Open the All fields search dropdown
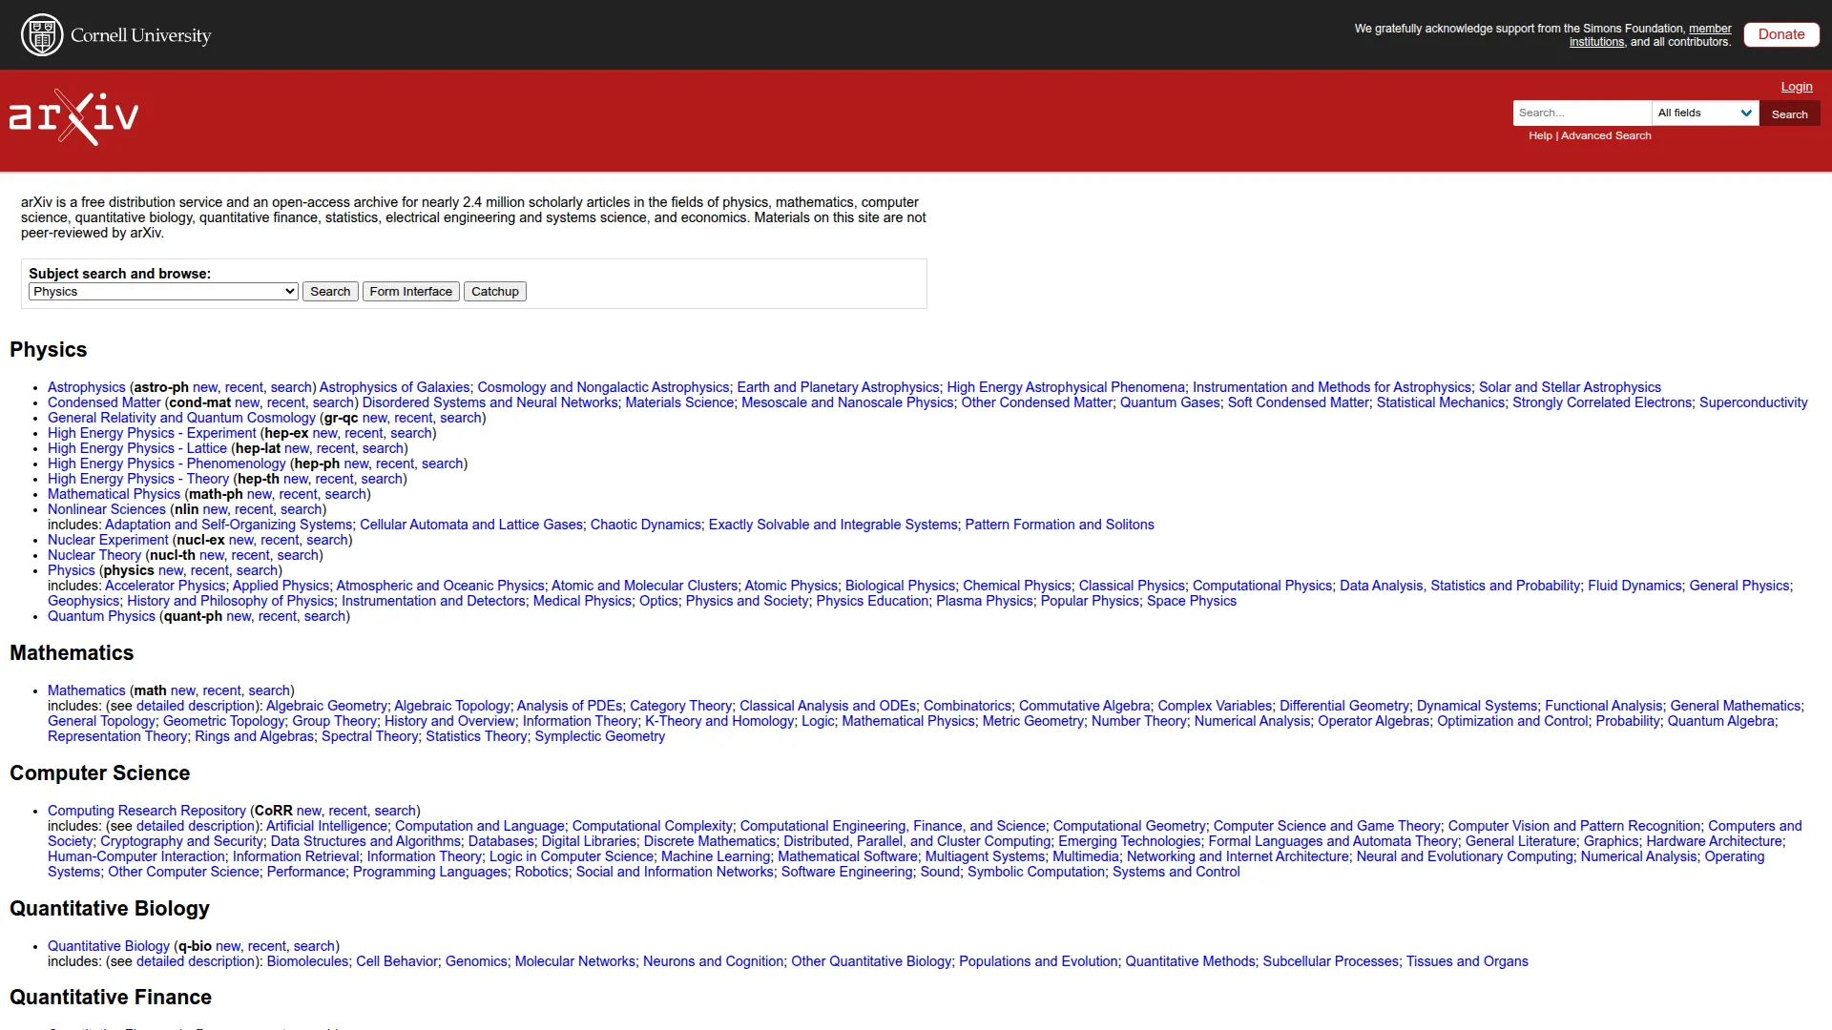Image resolution: width=1832 pixels, height=1030 pixels. coord(1703,113)
